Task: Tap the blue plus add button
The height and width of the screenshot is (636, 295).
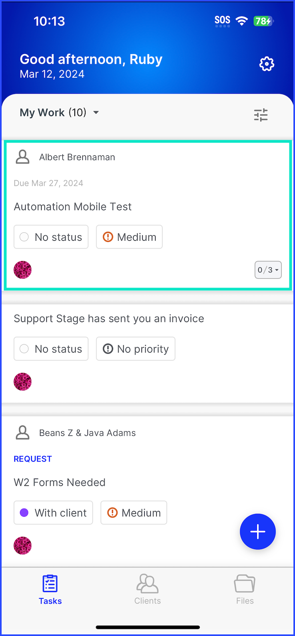Action: click(258, 531)
